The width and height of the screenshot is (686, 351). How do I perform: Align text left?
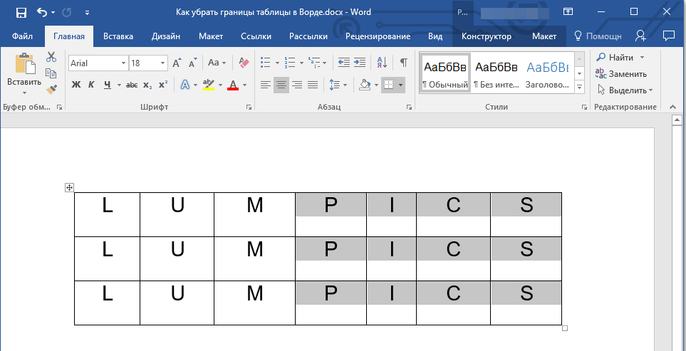(266, 85)
